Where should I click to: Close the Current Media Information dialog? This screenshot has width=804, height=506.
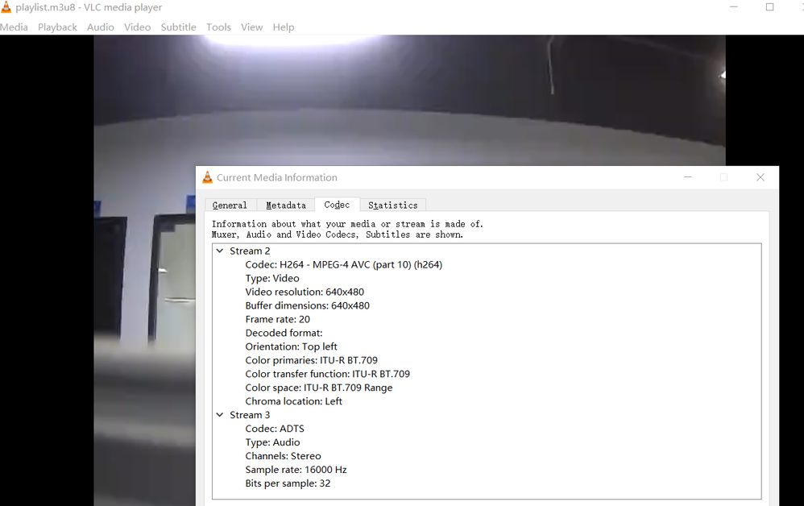(760, 177)
